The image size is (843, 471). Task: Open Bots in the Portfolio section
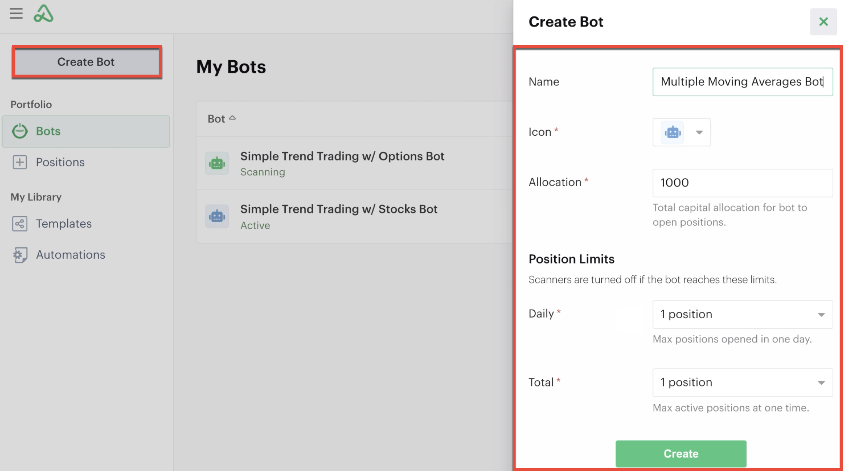click(x=86, y=131)
